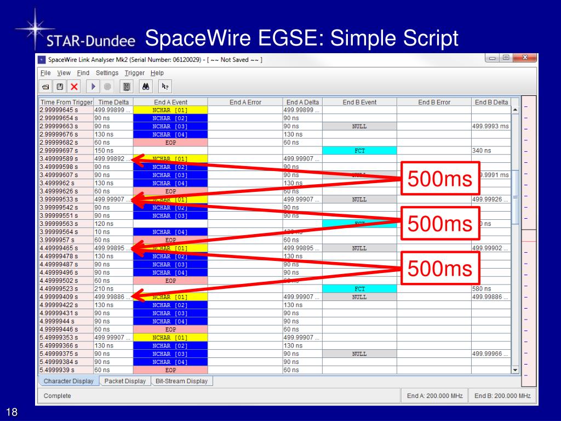Click the End B: 200.000 MHz status
Viewport: 561px width, 421px height.
click(x=502, y=396)
